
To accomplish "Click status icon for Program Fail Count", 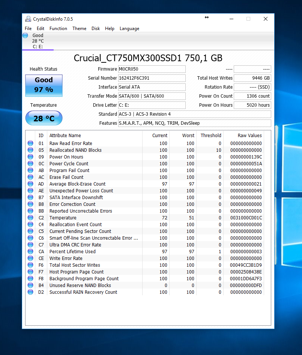I will point(30,170).
